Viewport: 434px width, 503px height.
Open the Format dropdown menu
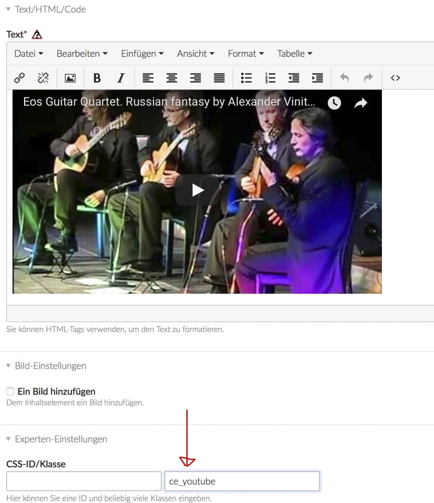[245, 54]
